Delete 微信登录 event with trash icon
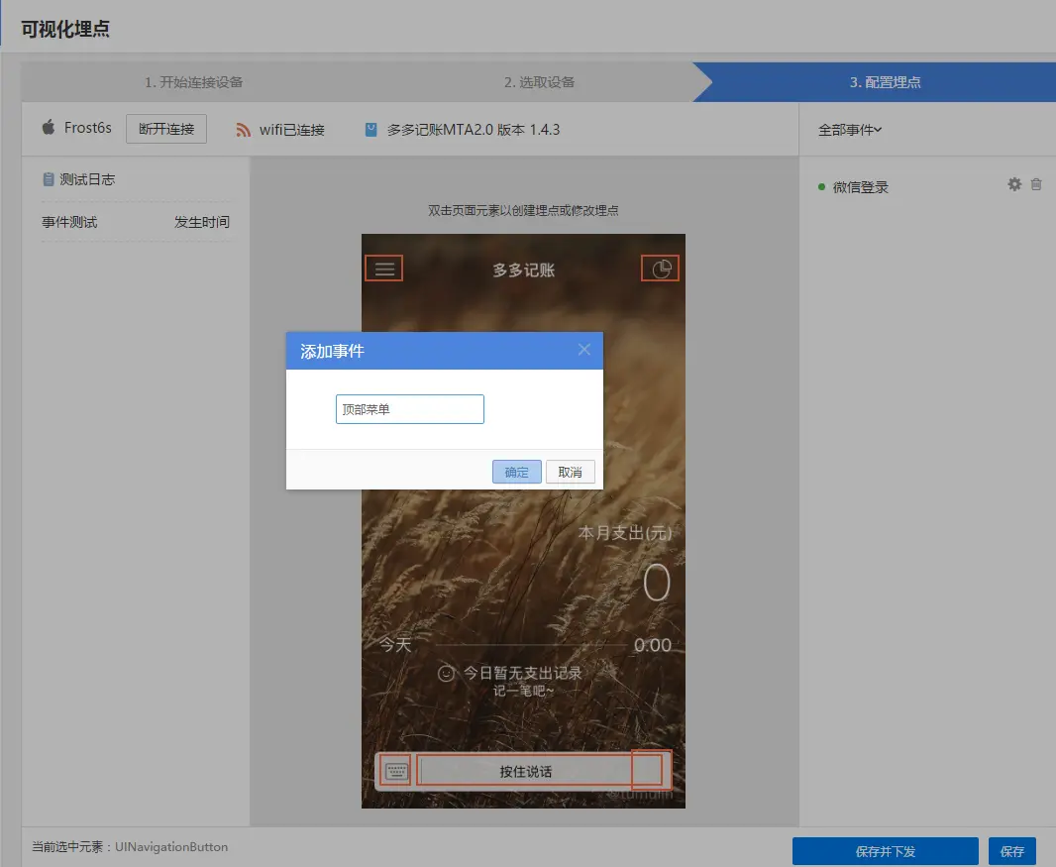This screenshot has height=867, width=1056. point(1036,184)
